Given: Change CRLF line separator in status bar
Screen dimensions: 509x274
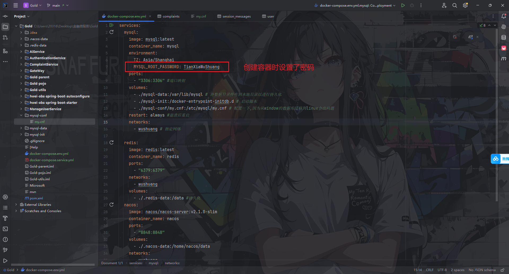Looking at the screenshot, I should click(x=430, y=270).
